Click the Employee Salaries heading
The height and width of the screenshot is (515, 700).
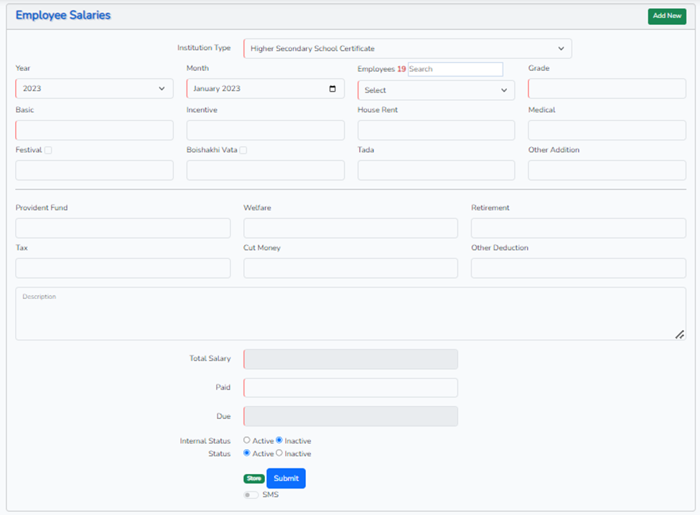tap(63, 15)
